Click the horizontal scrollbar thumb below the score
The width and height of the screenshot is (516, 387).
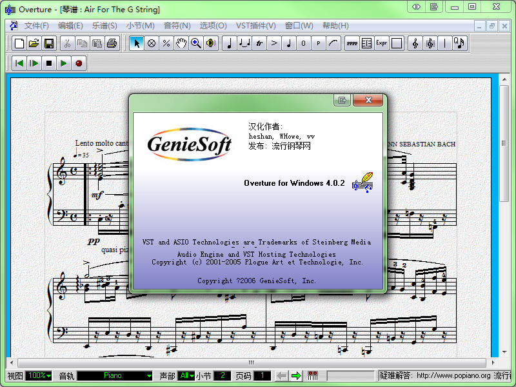[252, 362]
